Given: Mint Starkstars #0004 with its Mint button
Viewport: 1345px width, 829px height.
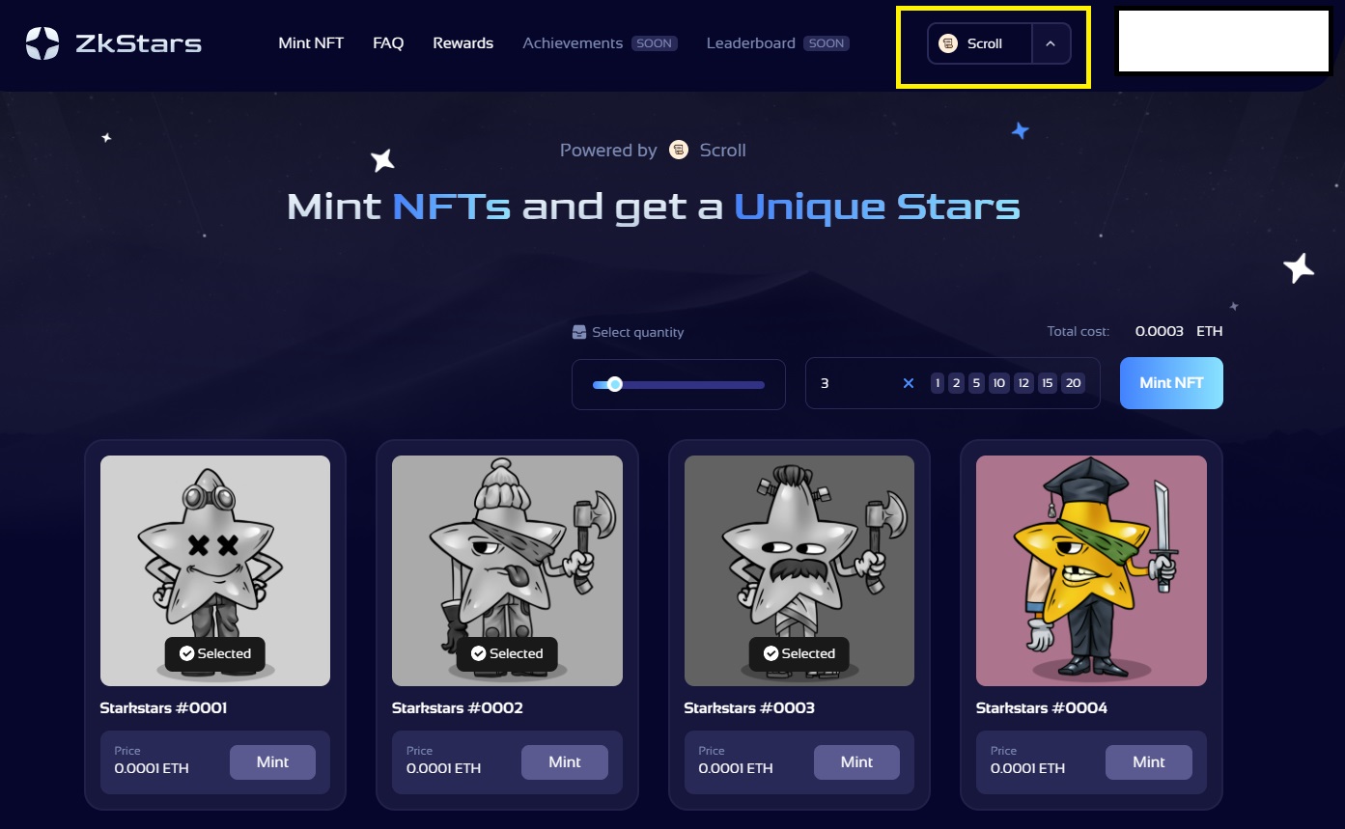Looking at the screenshot, I should [1148, 762].
